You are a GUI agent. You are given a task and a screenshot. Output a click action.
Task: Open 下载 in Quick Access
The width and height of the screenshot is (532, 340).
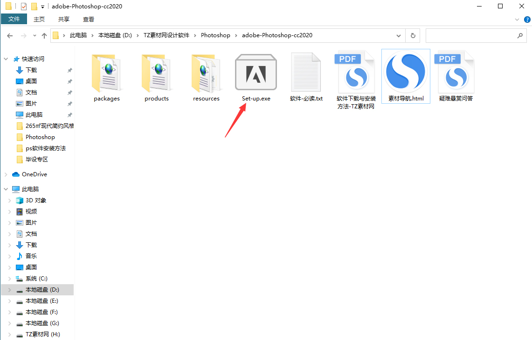31,70
